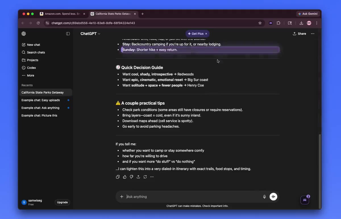
Task: Open the conversation options three-dot menu
Action: click(313, 34)
